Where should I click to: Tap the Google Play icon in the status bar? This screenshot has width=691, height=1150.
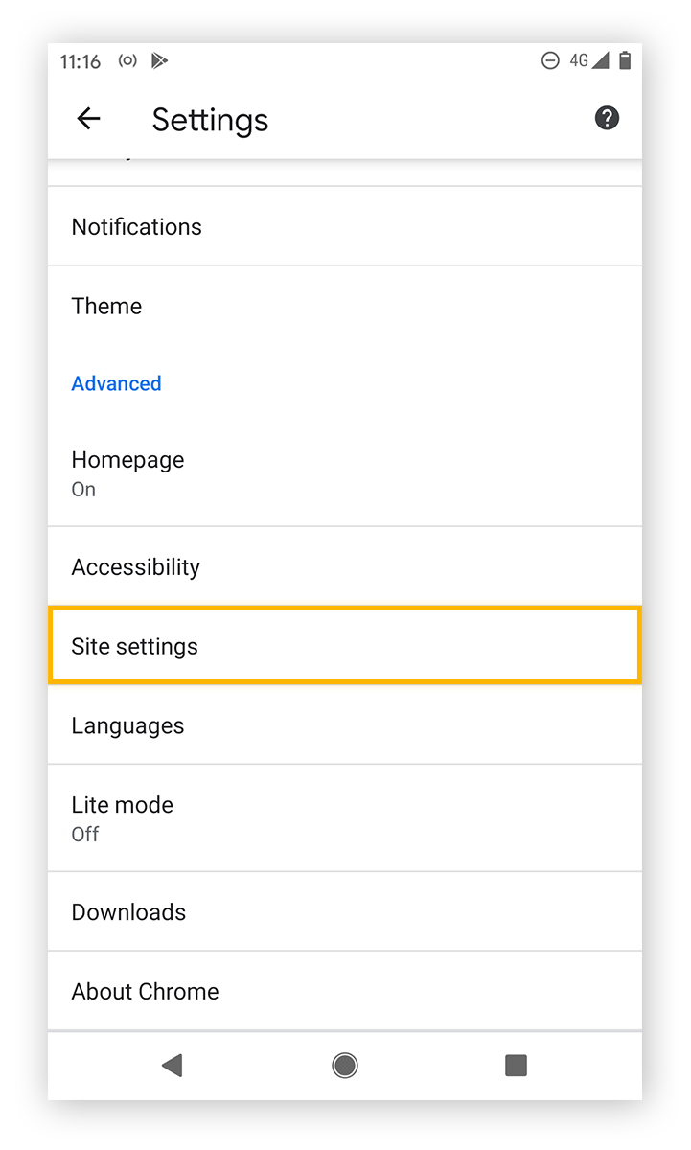pyautogui.click(x=160, y=60)
